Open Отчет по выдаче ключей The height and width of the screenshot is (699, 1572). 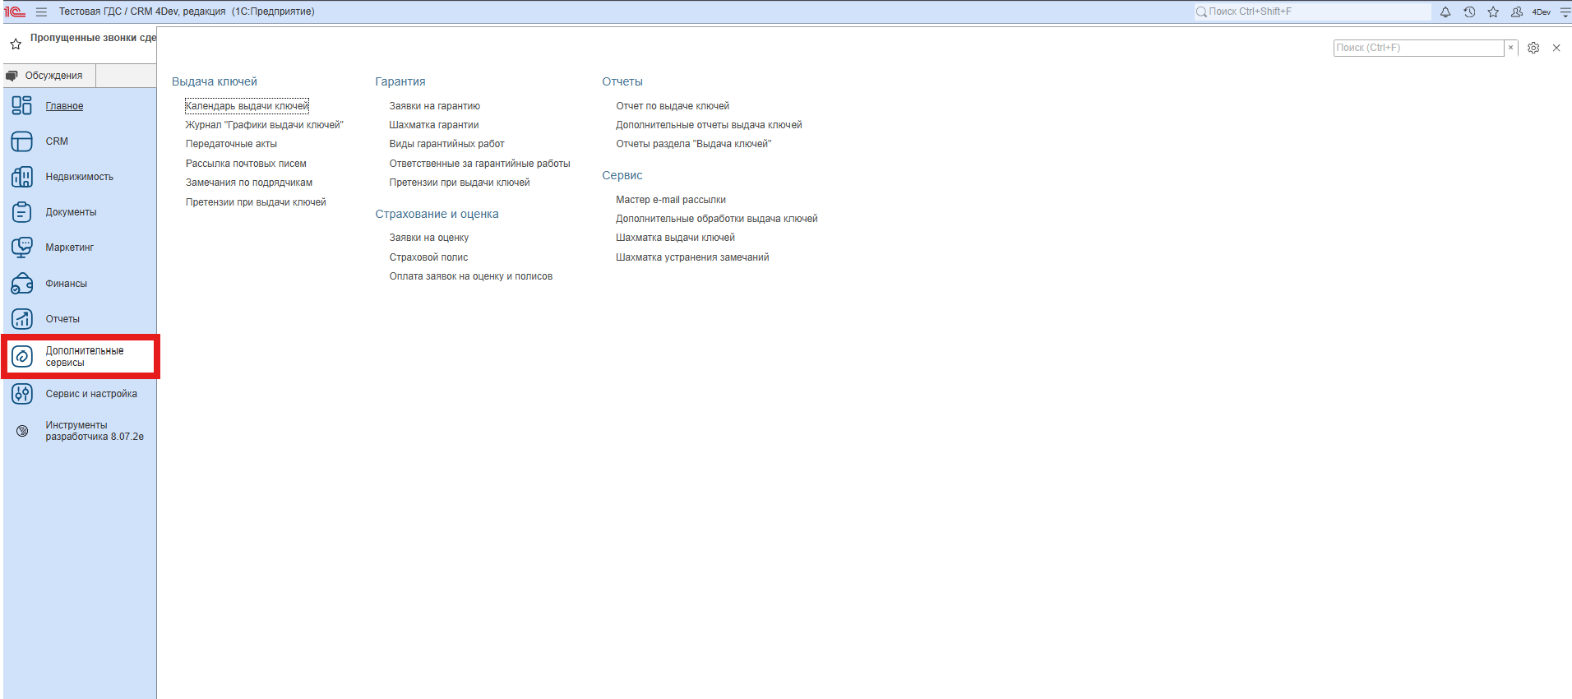(672, 106)
